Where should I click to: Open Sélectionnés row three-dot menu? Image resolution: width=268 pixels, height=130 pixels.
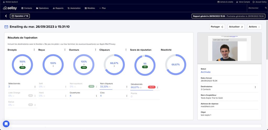pyautogui.click(x=35, y=87)
